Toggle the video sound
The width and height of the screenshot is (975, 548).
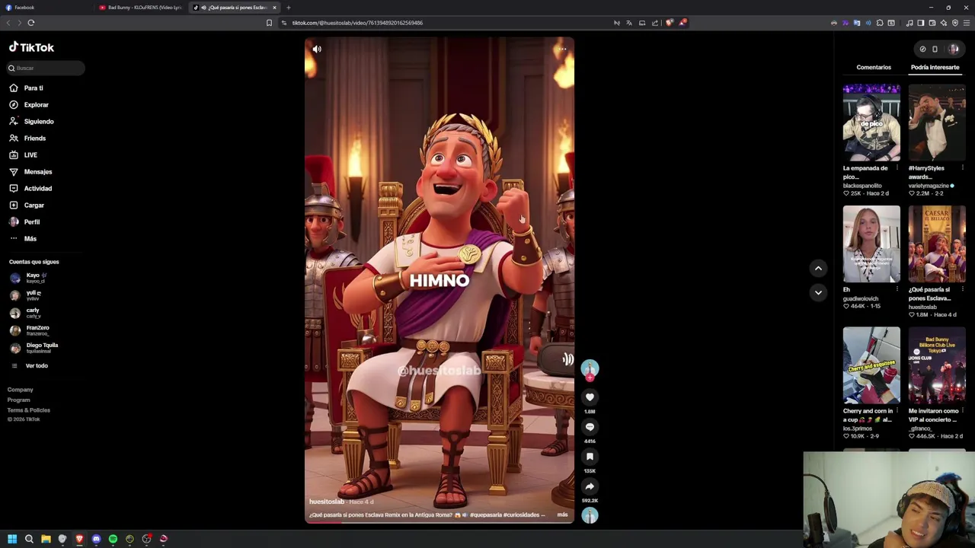tap(317, 49)
